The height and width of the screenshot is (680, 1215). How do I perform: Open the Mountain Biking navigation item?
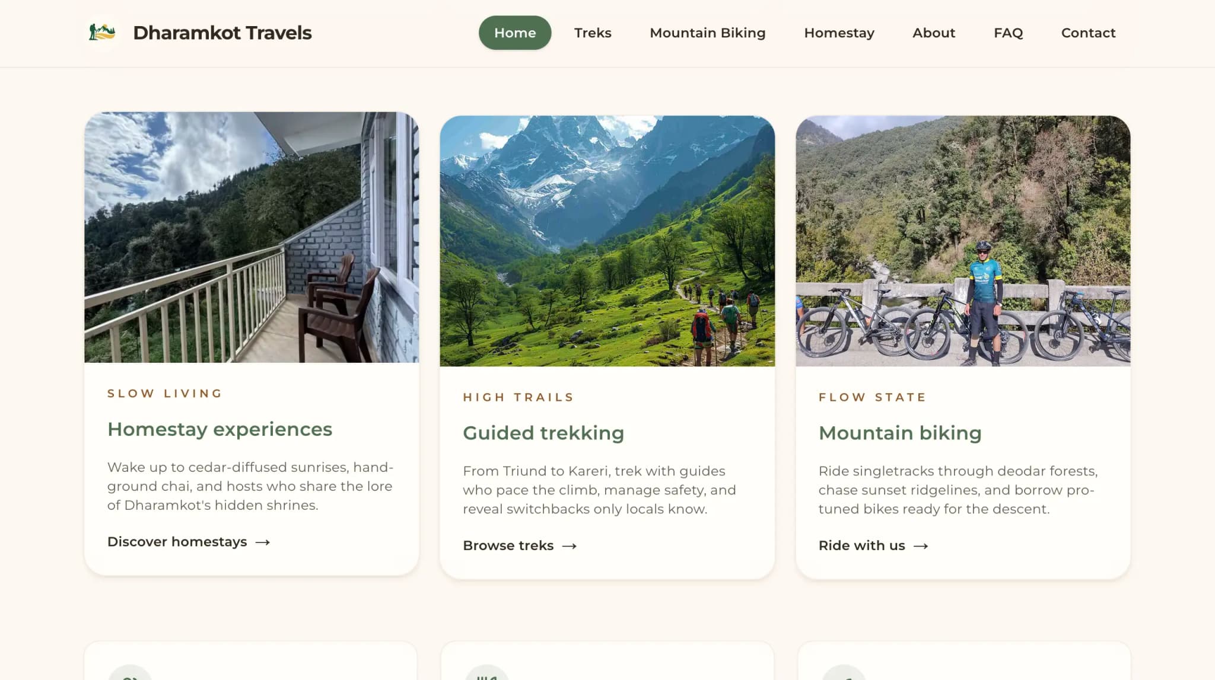(x=707, y=33)
